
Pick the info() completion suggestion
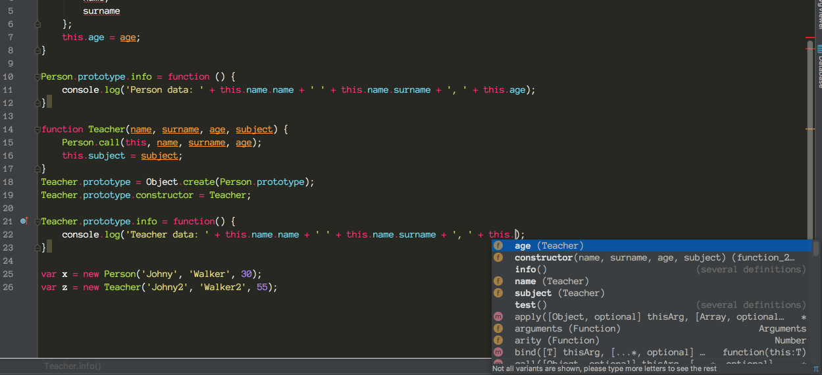point(652,269)
